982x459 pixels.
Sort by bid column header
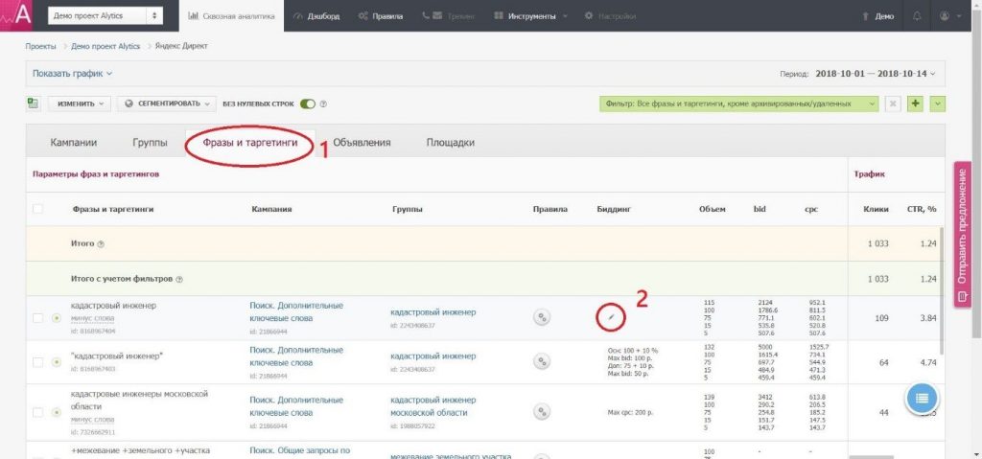tap(760, 209)
